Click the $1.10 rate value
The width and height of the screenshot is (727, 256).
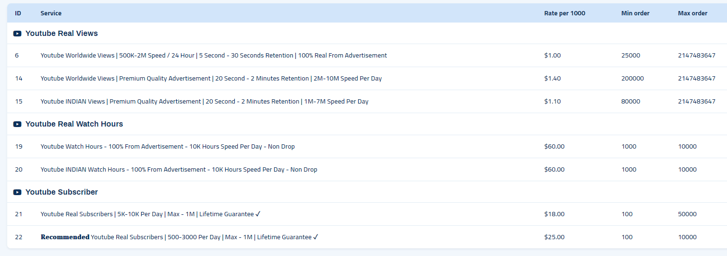coord(552,102)
